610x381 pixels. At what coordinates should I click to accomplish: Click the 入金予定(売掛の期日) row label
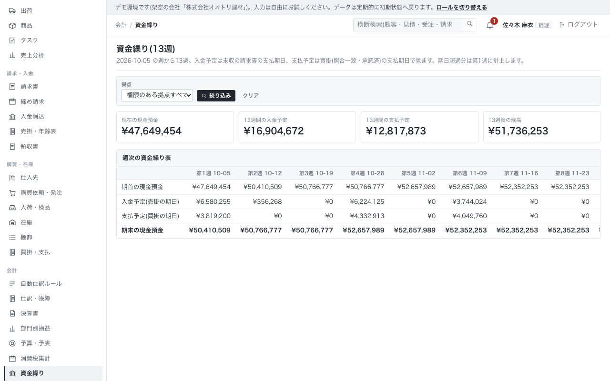151,202
